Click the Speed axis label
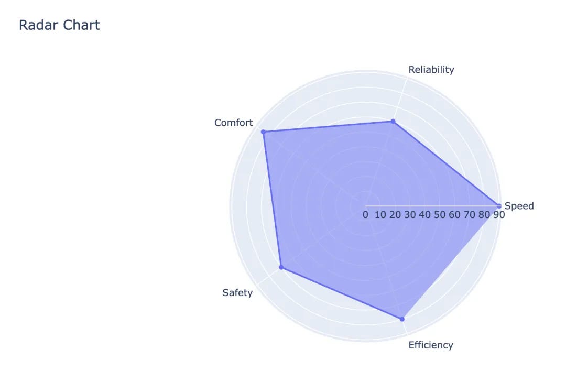The height and width of the screenshot is (371, 566). [519, 206]
